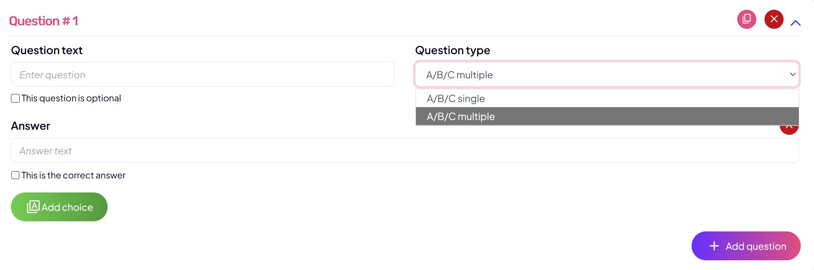
Task: Collapse Question #1 using the blue chevron
Action: (x=795, y=23)
